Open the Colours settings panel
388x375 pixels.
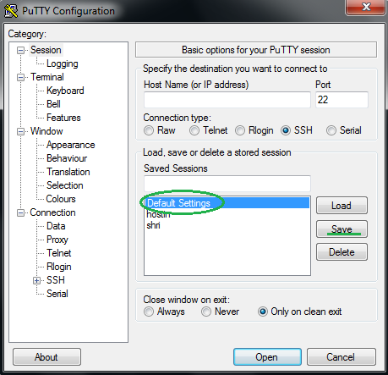[61, 199]
